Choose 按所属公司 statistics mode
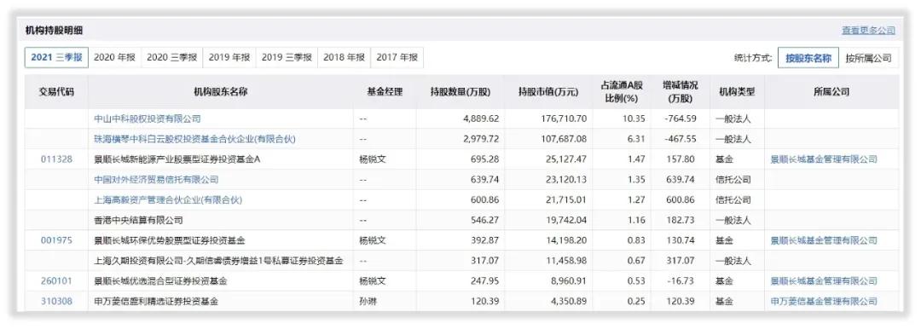 click(868, 58)
